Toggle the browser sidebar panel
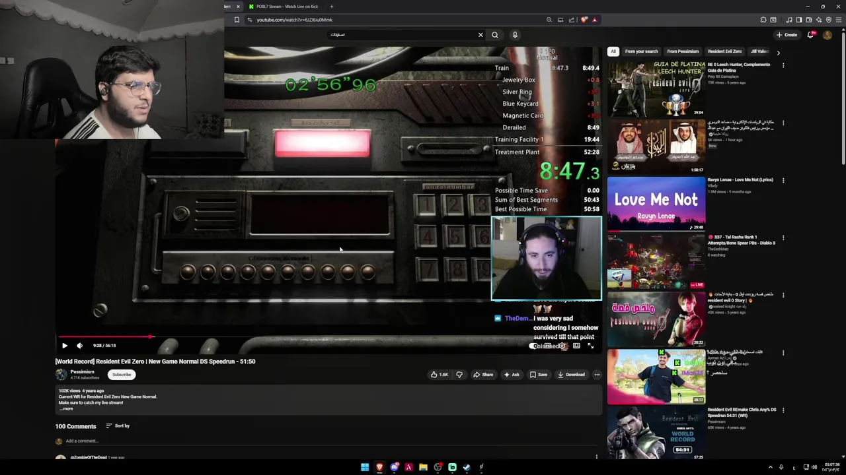Screen dimensions: 846x475 click(x=798, y=20)
